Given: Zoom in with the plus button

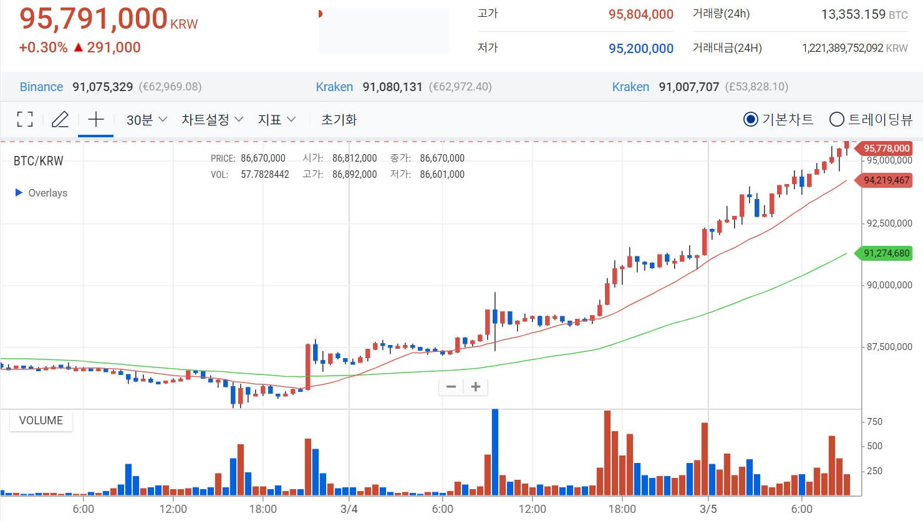Looking at the screenshot, I should click(x=475, y=387).
